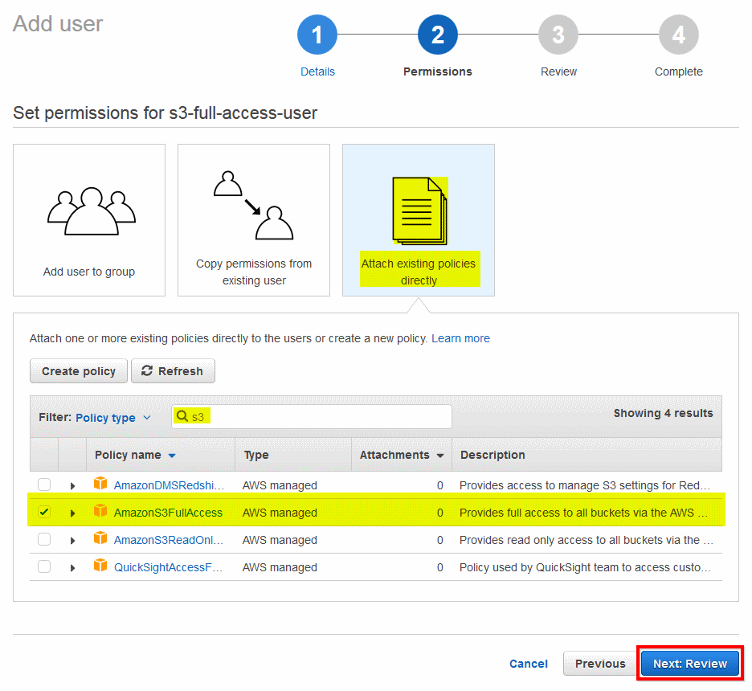
Task: Uncheck the AmazonS3FullAccess policy checkbox
Action: (44, 512)
